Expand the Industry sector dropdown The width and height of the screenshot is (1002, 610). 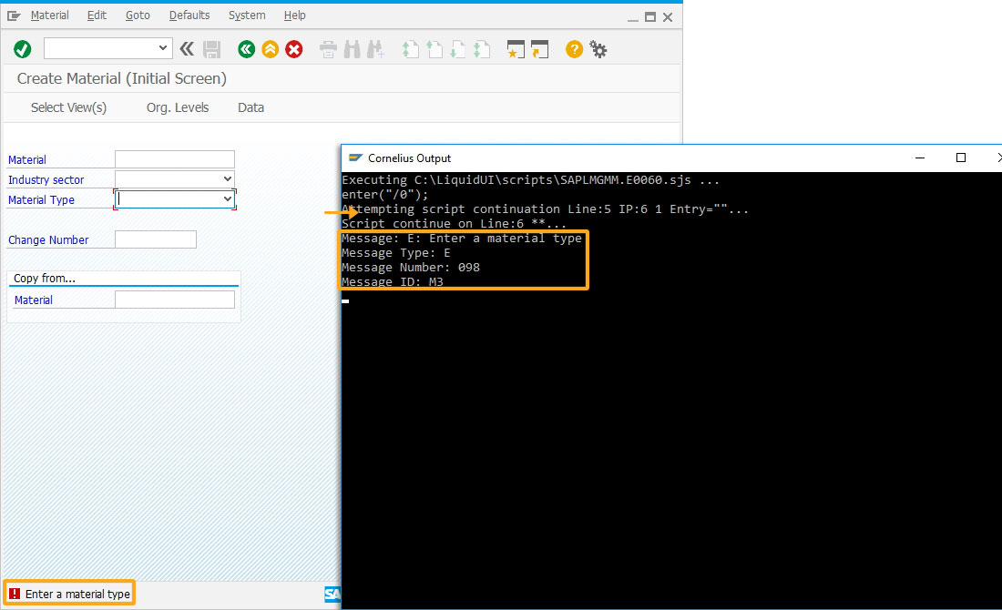(228, 179)
